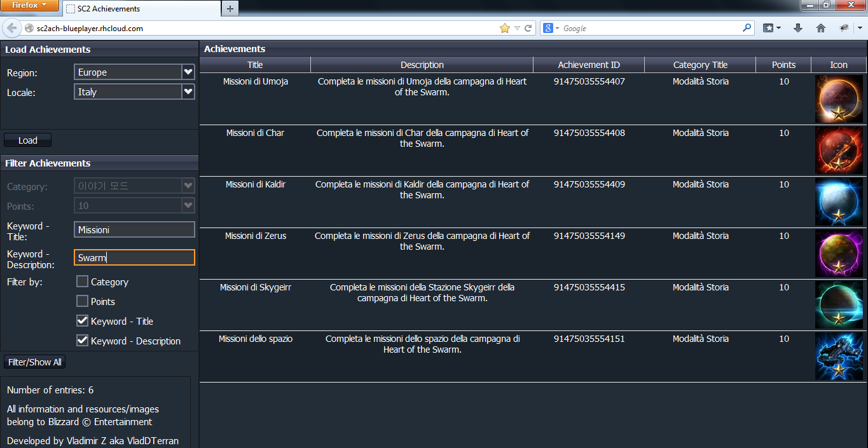
Task: Click the Missioni di Char red planet icon
Action: [839, 151]
